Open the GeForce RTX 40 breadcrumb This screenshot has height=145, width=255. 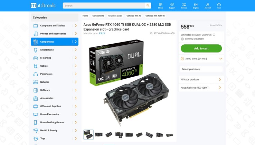134,16
